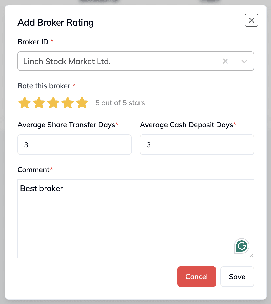Select the third rating star

(x=53, y=103)
